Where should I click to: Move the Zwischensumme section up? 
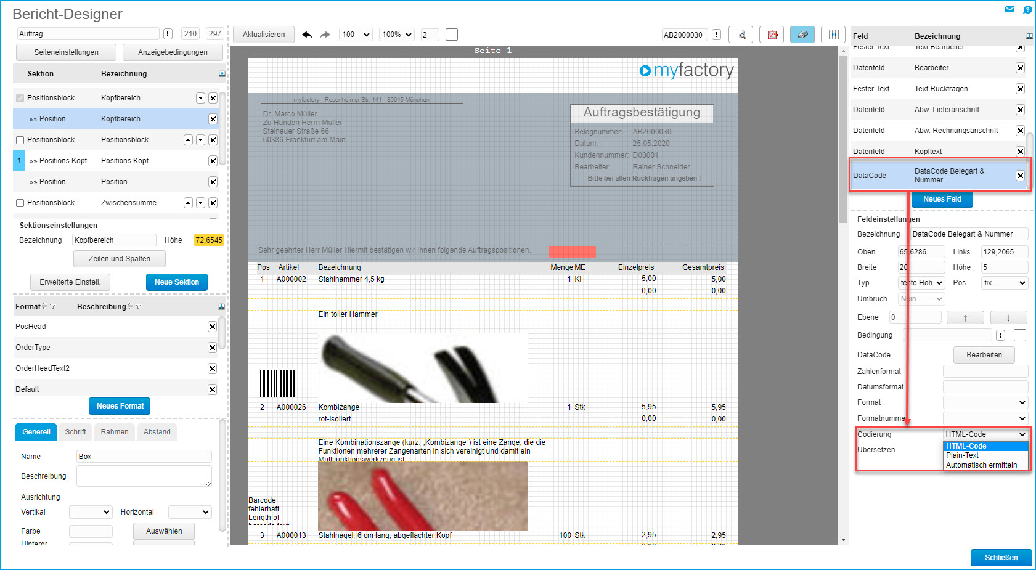[188, 203]
